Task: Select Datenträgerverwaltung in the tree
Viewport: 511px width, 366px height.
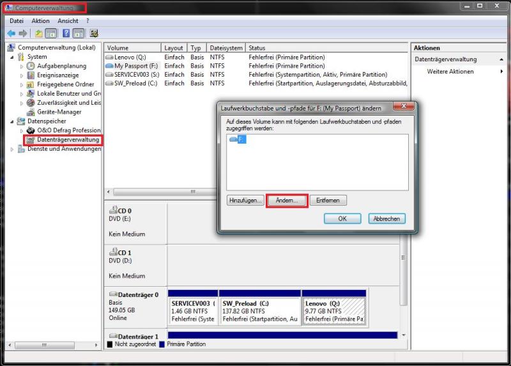Action: (68, 139)
